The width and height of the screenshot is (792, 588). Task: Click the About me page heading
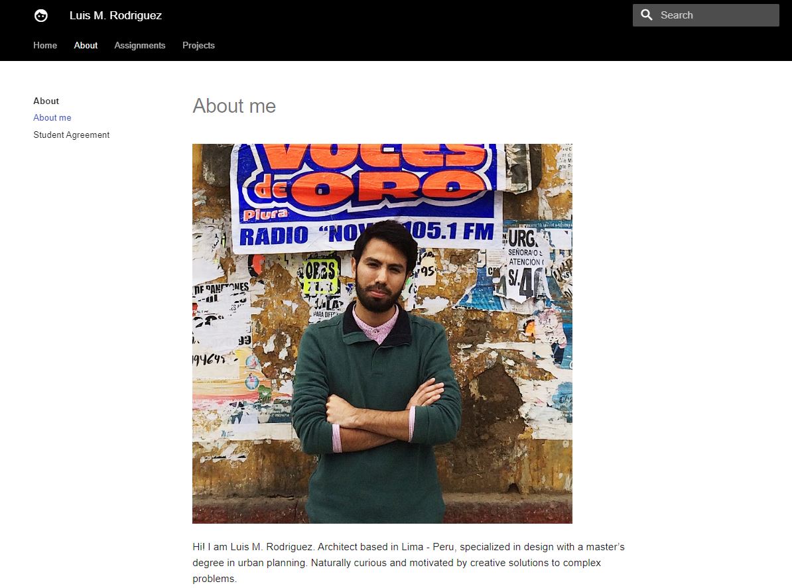234,106
